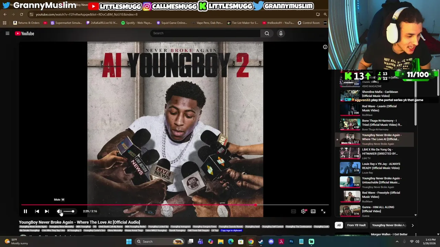Open the Control Room bookmark
This screenshot has height=247, width=440.
click(308, 23)
